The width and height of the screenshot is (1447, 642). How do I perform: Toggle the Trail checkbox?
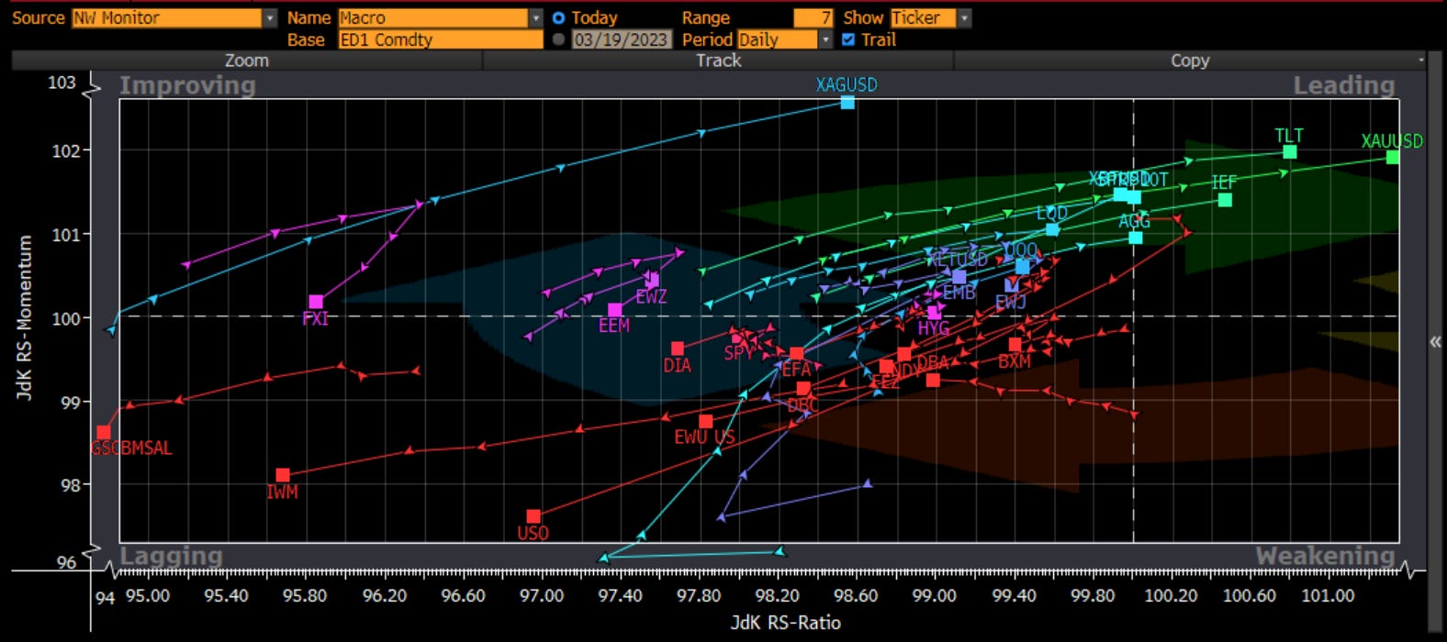[848, 39]
